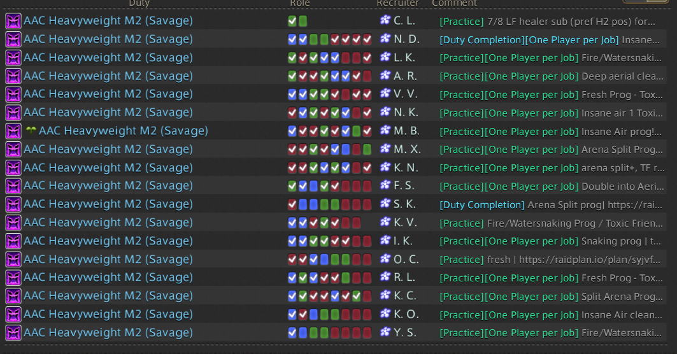Sort listings by the Duty column header
The height and width of the screenshot is (354, 677).
click(x=139, y=3)
